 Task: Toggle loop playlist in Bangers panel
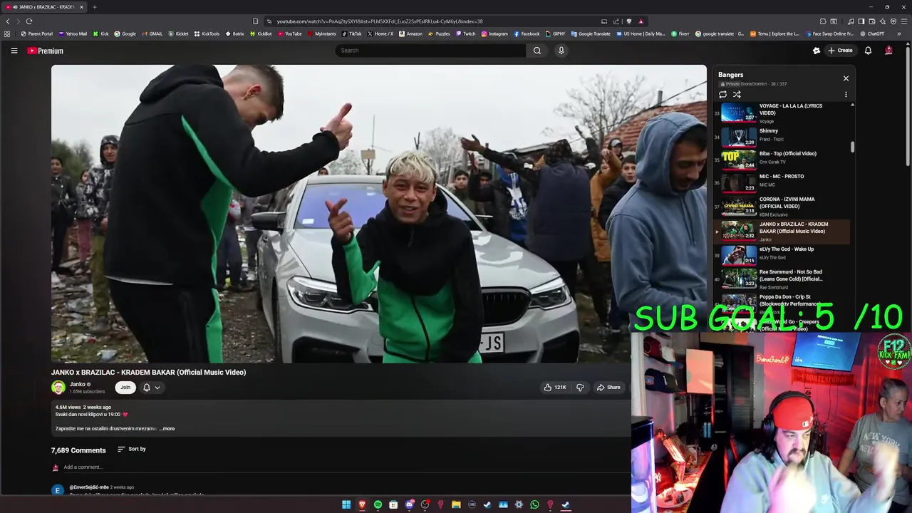[722, 94]
